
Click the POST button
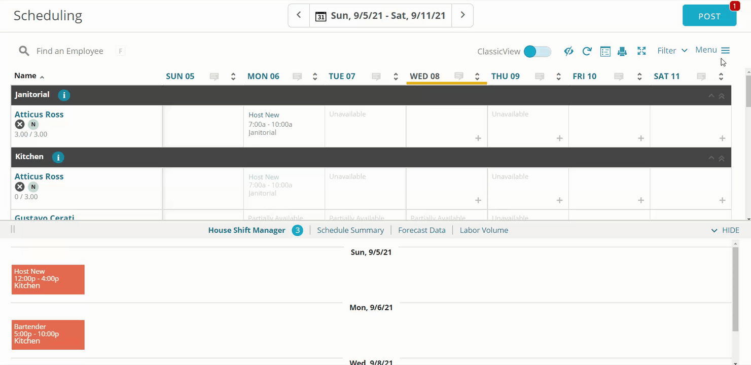(x=709, y=16)
